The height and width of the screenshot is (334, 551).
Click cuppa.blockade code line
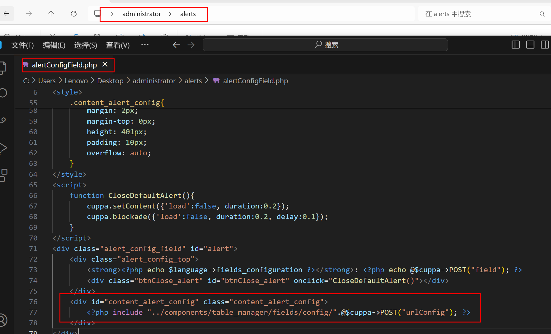click(207, 217)
